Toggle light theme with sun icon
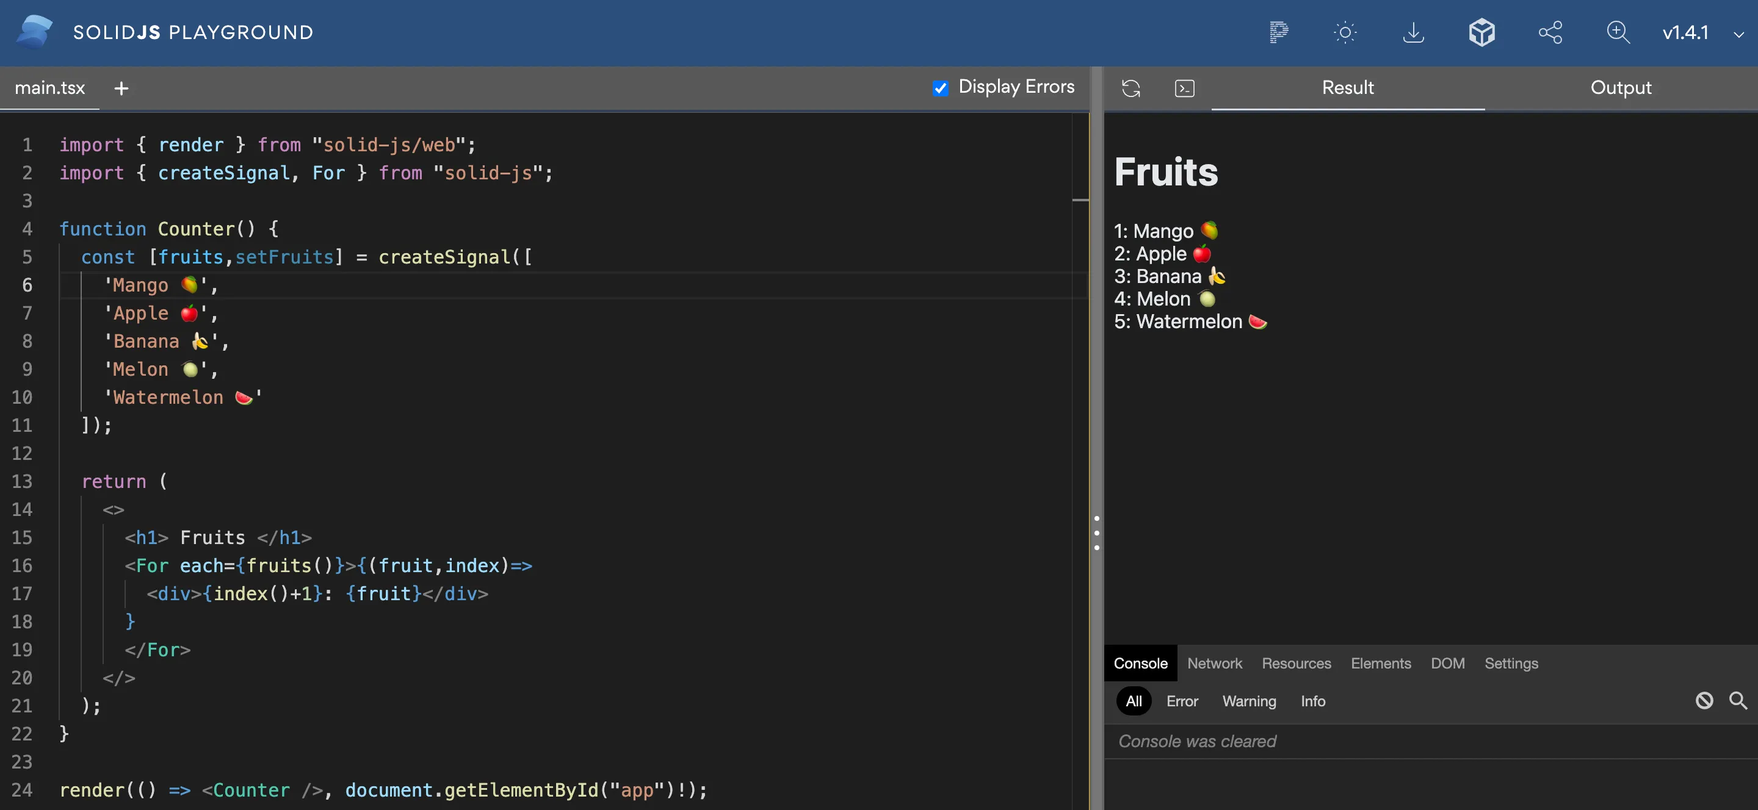 click(1345, 32)
